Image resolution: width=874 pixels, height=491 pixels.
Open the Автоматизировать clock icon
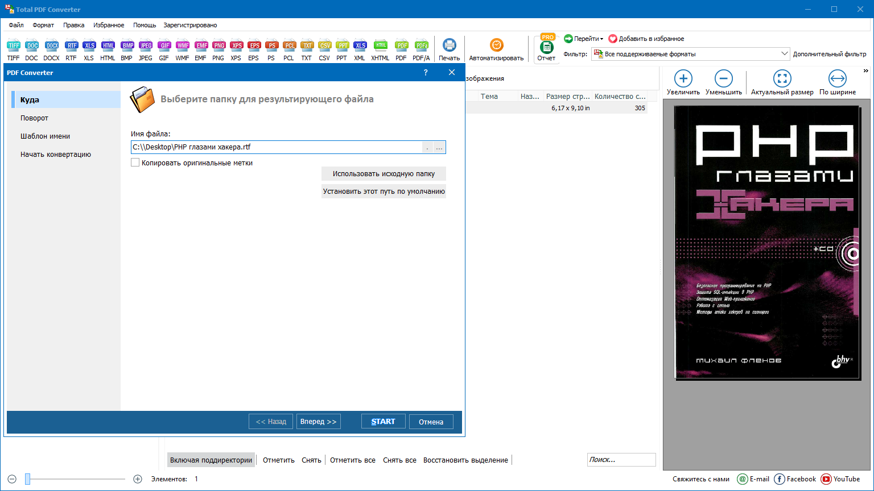497,45
